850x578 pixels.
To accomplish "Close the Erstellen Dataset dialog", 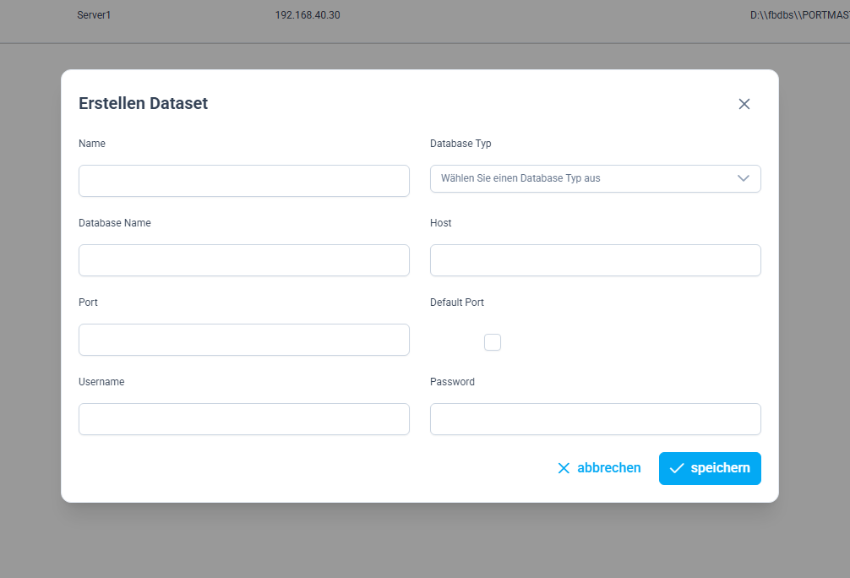I will click(x=744, y=104).
